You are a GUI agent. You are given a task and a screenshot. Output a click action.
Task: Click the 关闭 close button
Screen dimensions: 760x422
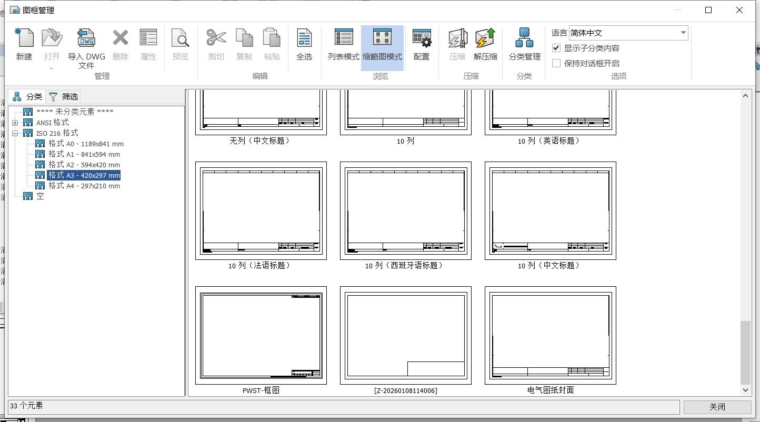[x=717, y=407]
